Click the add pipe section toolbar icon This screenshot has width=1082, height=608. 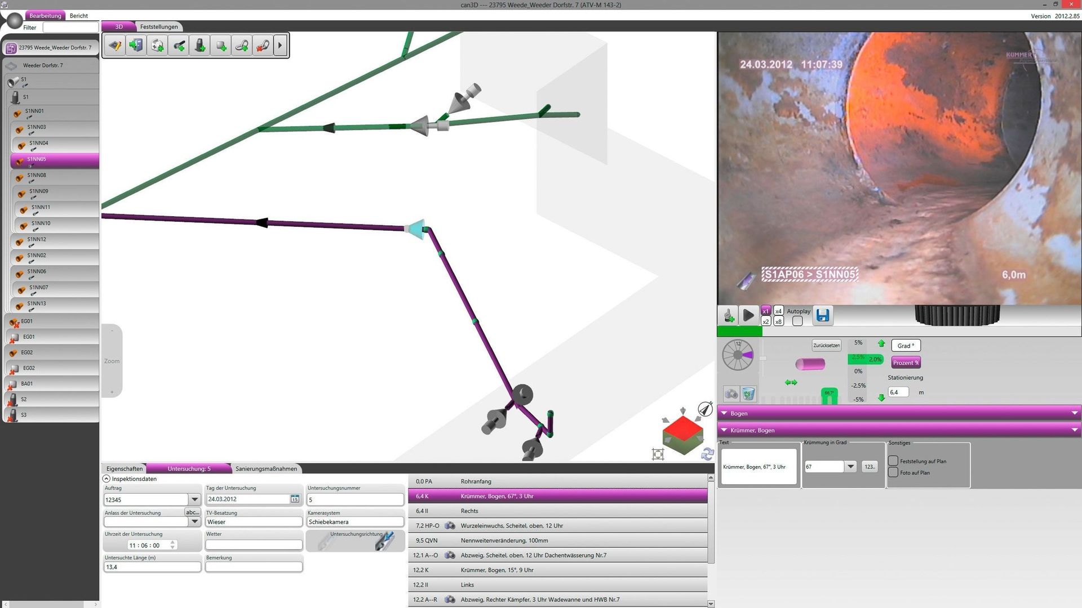pos(179,46)
